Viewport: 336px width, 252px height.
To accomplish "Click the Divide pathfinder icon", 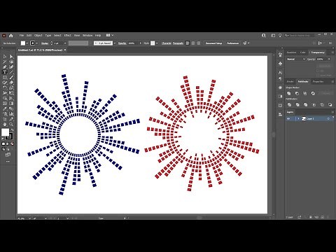I will click(x=289, y=104).
